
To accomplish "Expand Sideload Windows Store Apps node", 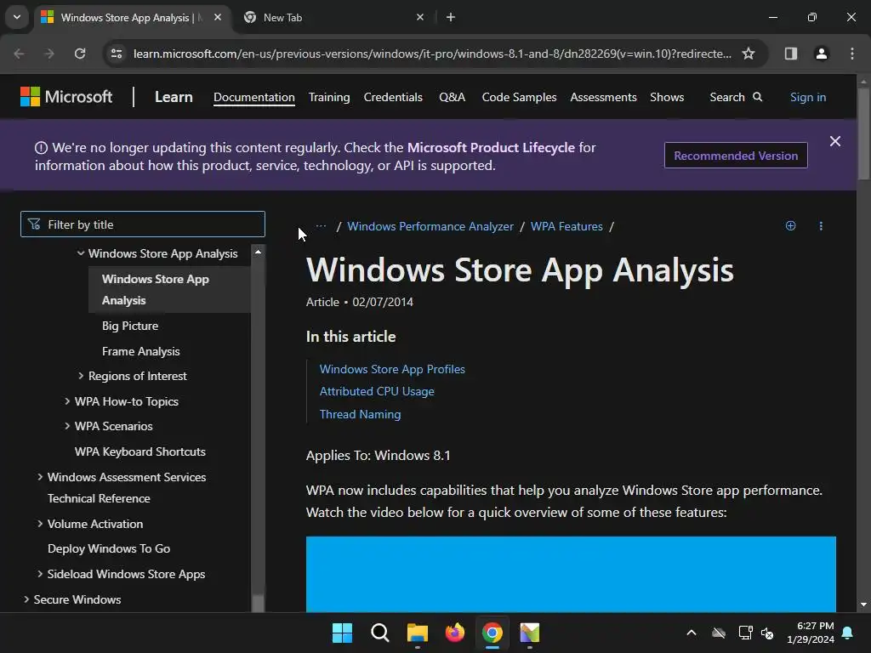I will coord(39,574).
